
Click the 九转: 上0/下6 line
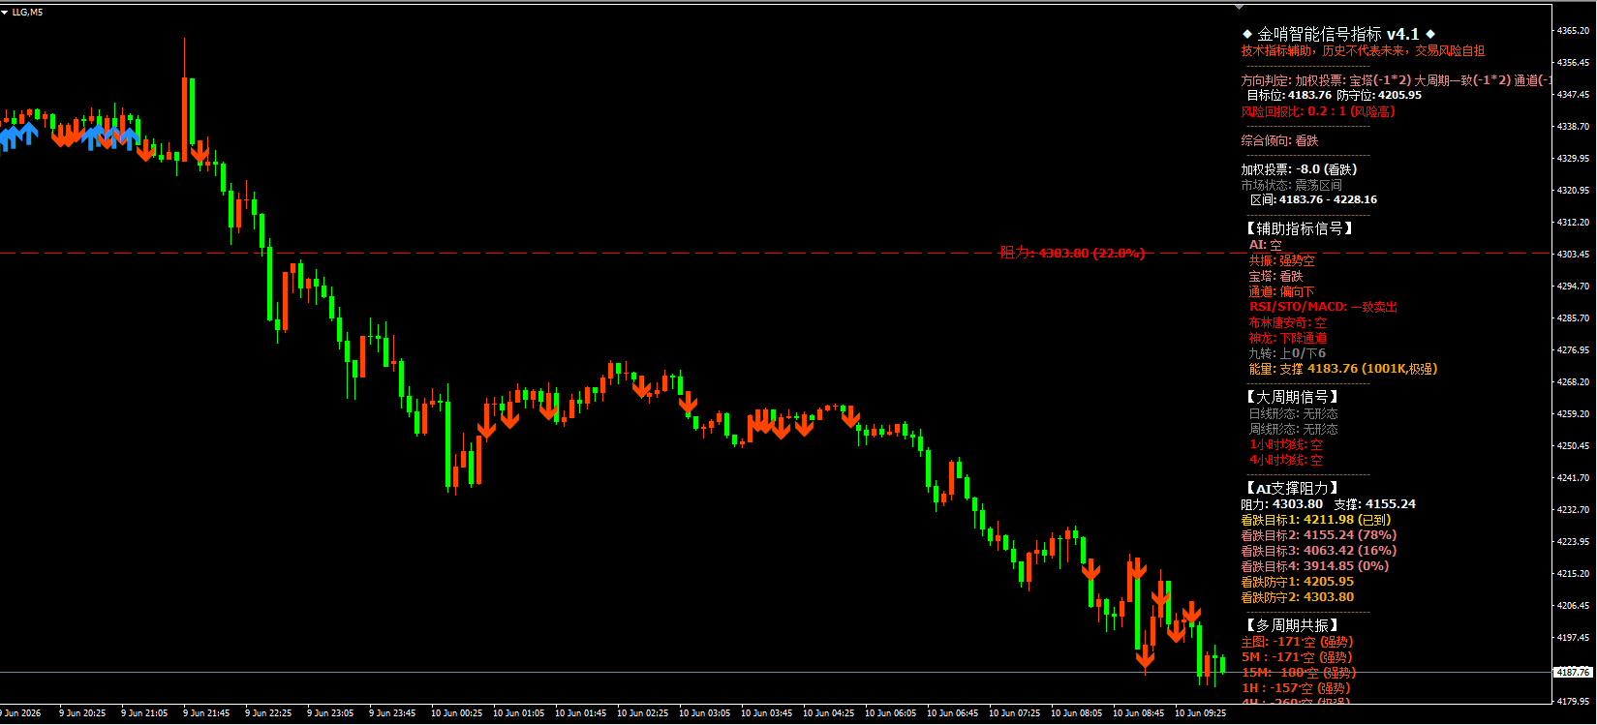[x=1288, y=353]
